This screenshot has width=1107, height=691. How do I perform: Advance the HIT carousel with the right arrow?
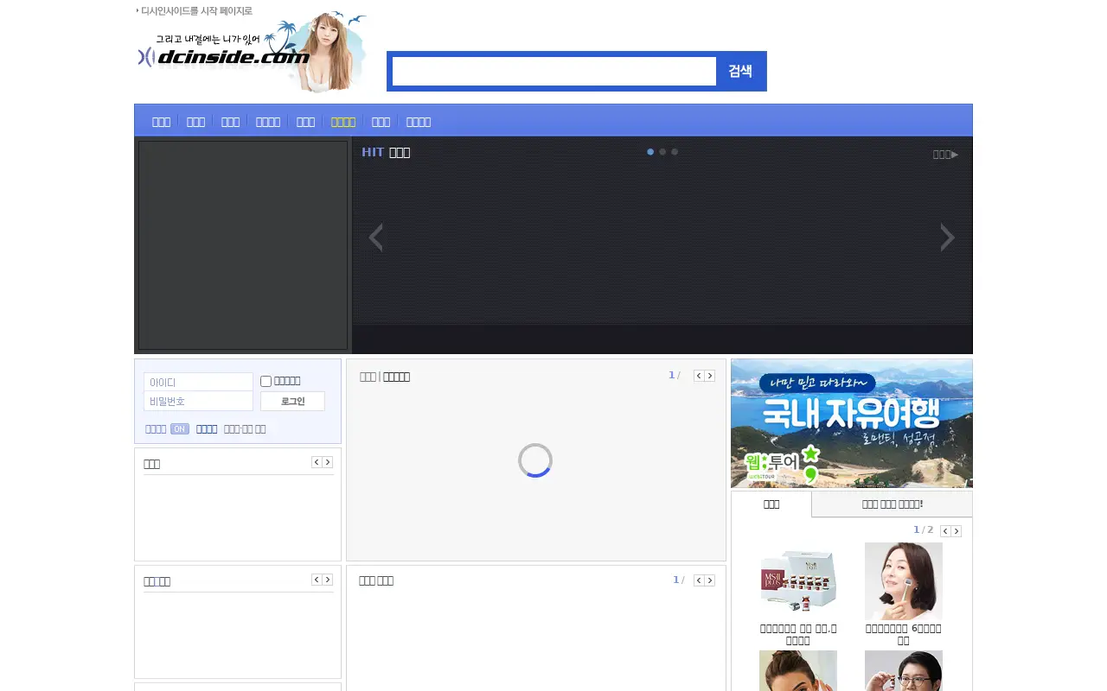click(948, 238)
